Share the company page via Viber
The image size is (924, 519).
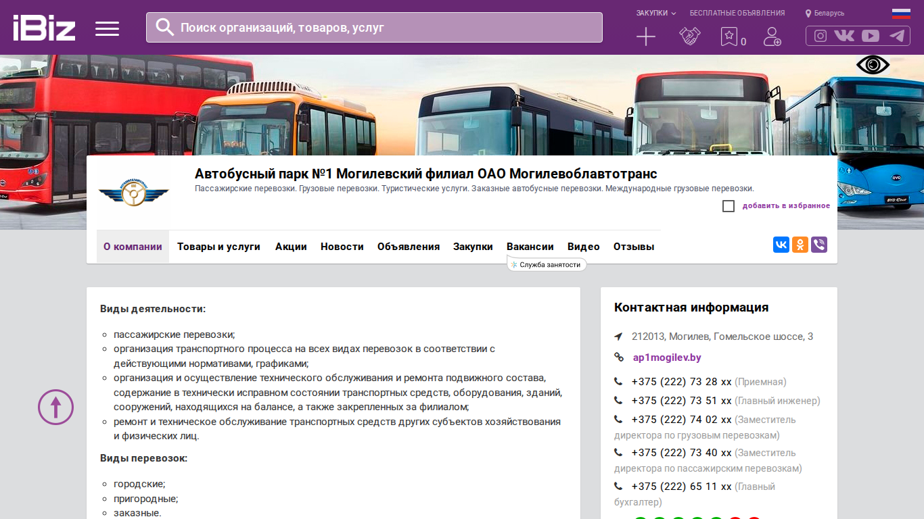click(x=819, y=245)
